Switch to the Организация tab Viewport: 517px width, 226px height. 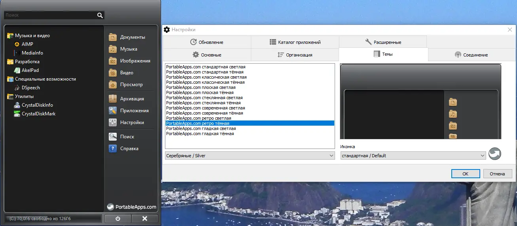(x=295, y=55)
